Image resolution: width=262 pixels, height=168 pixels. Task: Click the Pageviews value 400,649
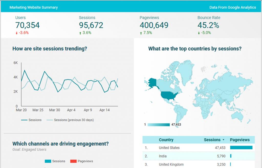[154, 25]
